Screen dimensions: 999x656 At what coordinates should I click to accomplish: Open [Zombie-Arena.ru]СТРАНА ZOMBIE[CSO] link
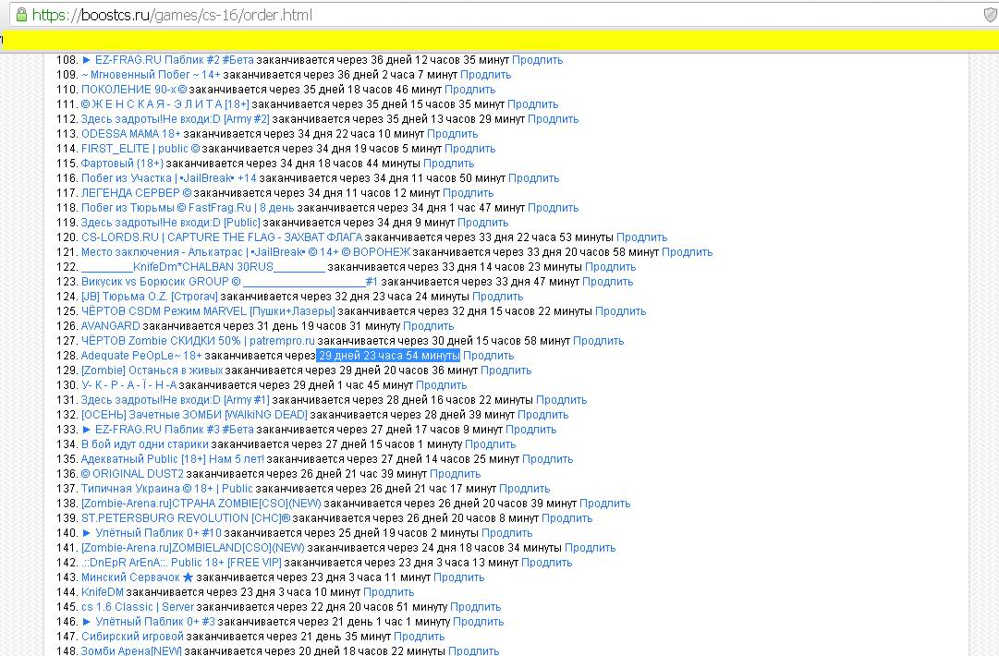[201, 504]
